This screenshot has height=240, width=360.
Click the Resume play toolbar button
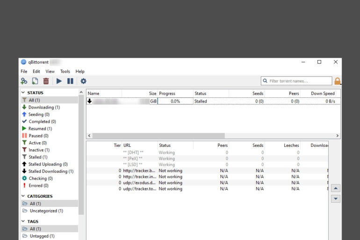point(59,81)
